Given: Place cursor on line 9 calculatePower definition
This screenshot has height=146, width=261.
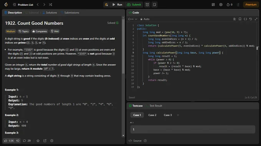Looking at the screenshot, I should (x=183, y=53).
